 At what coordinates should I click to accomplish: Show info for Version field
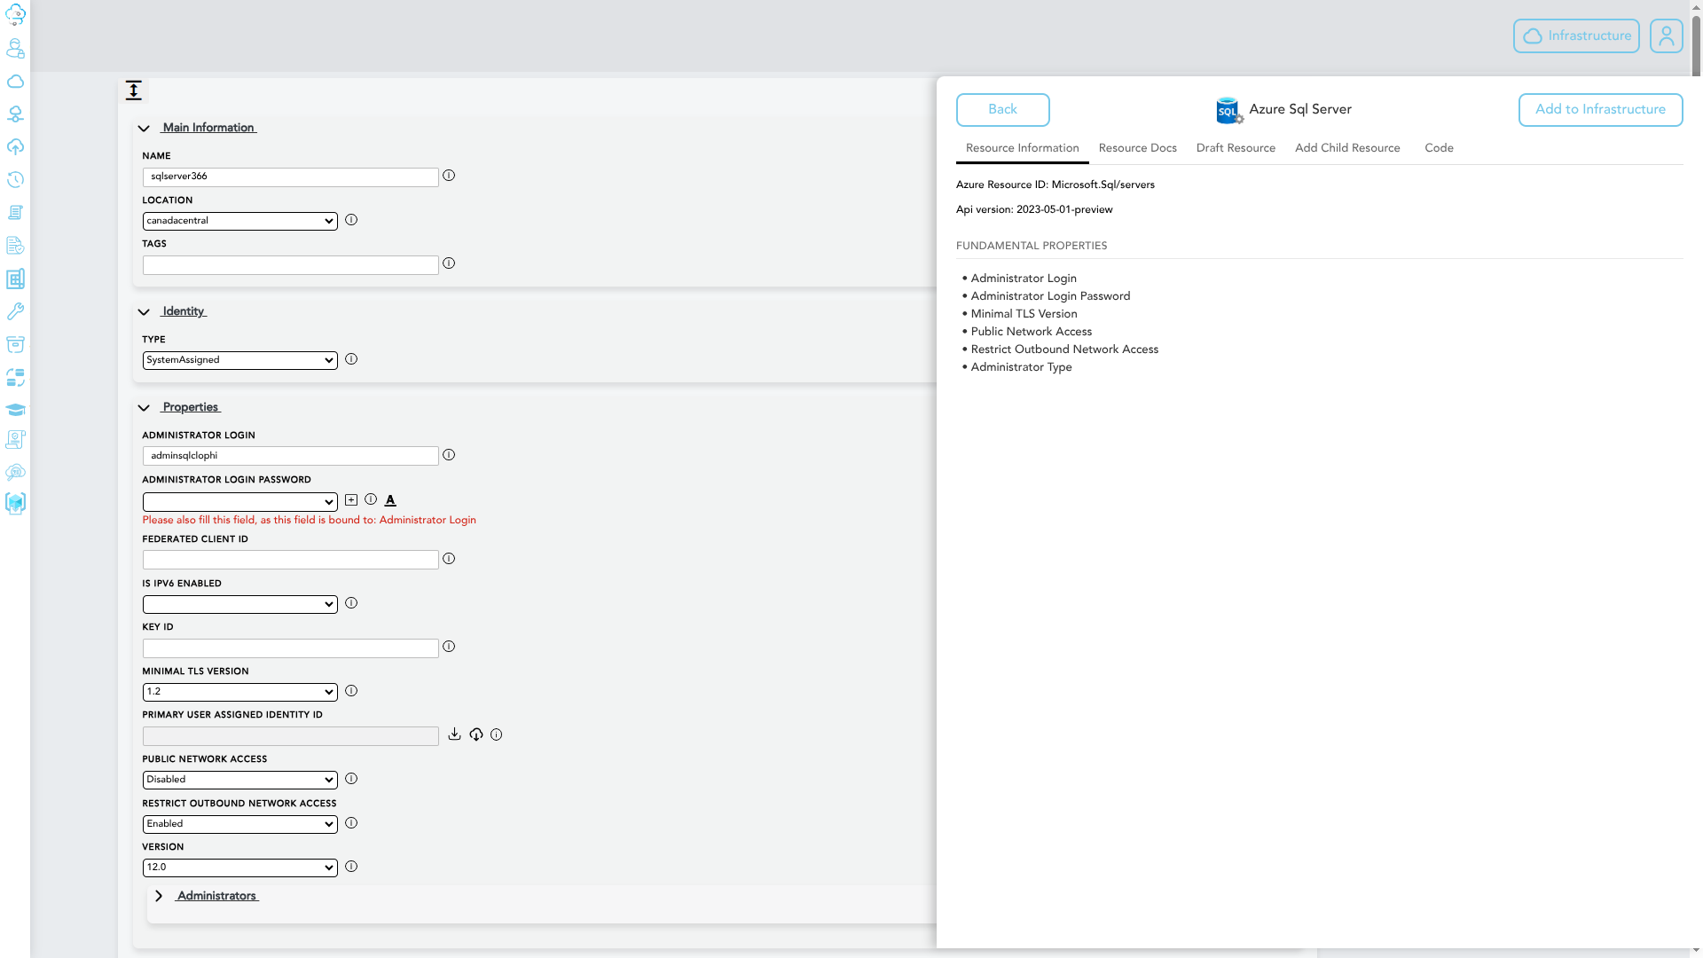[351, 867]
